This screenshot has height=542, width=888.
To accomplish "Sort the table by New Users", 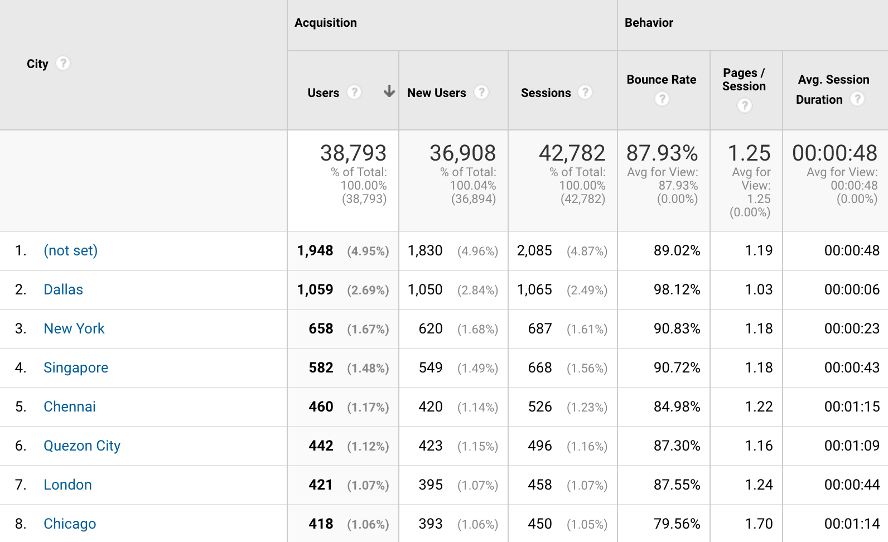I will click(436, 93).
